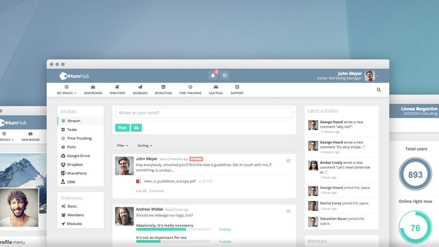Viewport: 439px width, 247px height.
Task: Click John Meyer profile picture in header
Action: [370, 76]
